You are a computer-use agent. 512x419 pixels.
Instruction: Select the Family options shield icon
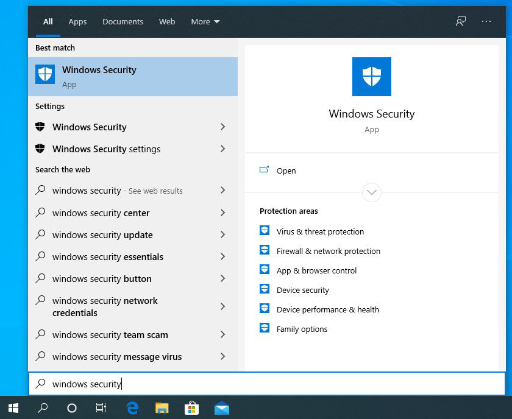(x=265, y=328)
